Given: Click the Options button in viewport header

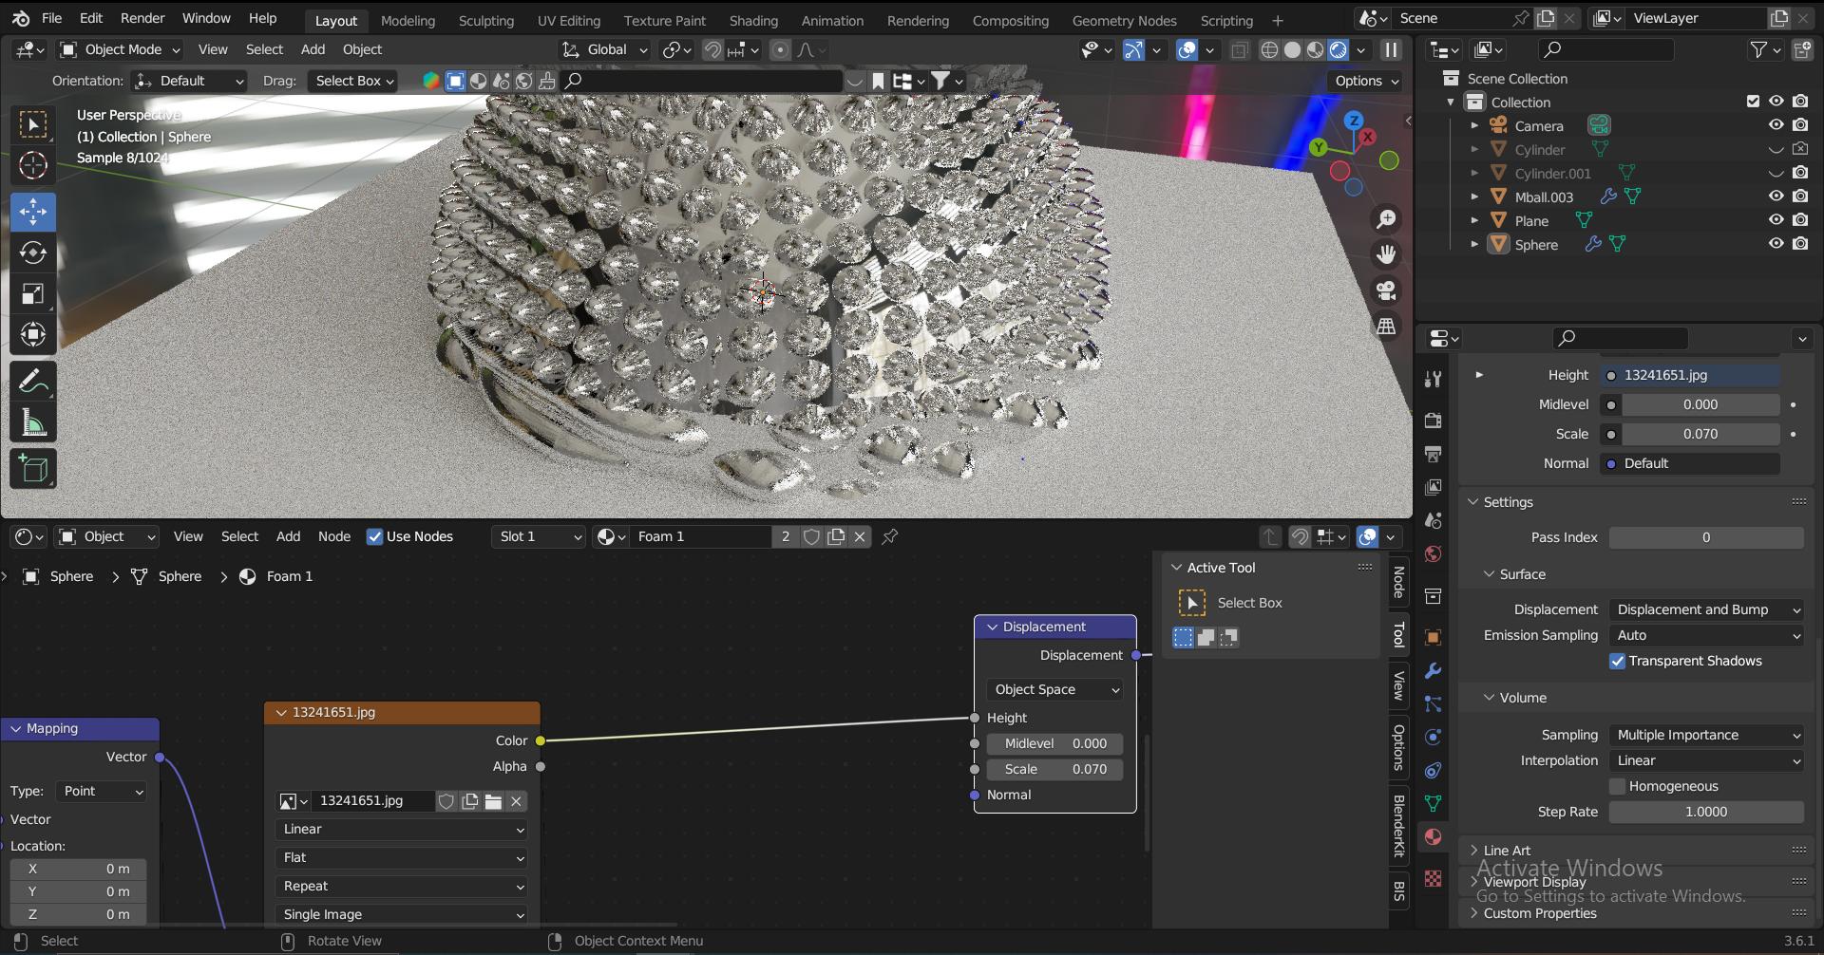Looking at the screenshot, I should tap(1365, 81).
